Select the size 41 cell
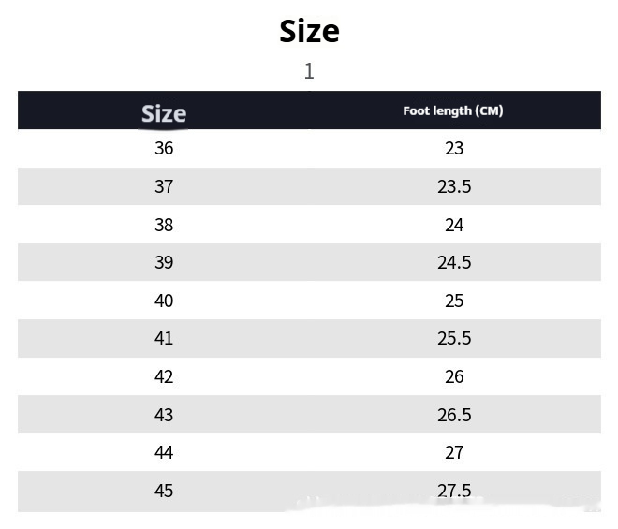The width and height of the screenshot is (618, 529). [164, 338]
